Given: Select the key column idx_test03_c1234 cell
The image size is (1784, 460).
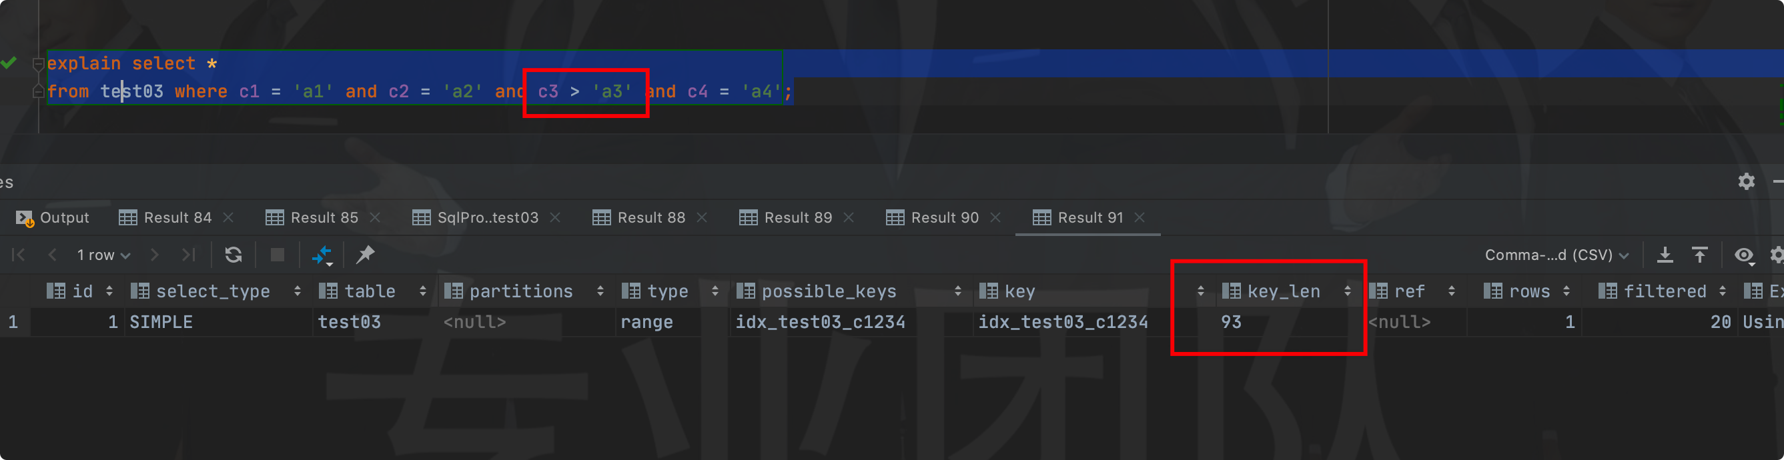Looking at the screenshot, I should [1093, 323].
